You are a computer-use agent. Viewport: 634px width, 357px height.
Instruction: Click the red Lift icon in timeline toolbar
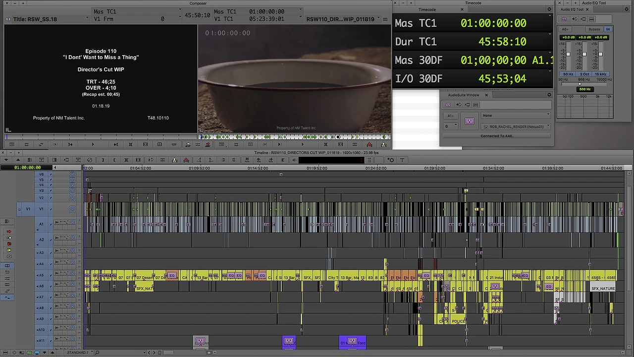pos(186,160)
